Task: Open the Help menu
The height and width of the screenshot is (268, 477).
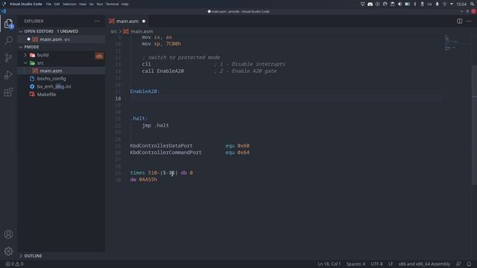Action: (x=124, y=4)
